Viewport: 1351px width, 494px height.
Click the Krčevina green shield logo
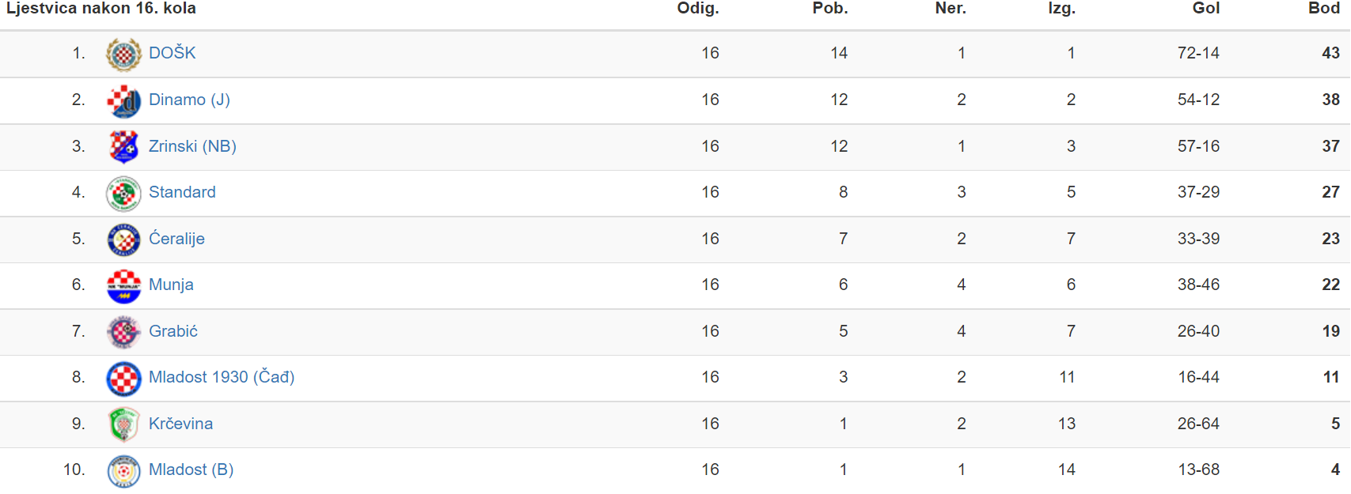pyautogui.click(x=123, y=424)
